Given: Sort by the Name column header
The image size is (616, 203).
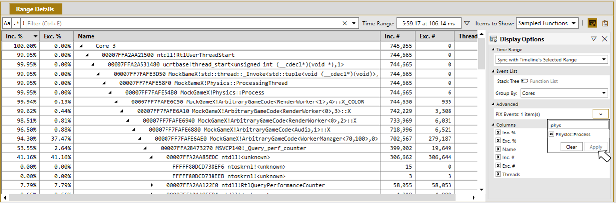Looking at the screenshot, I should pyautogui.click(x=227, y=36).
